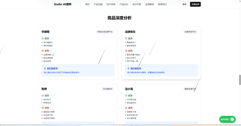This screenshot has height=126, width=241.
Task: Click the 法小淘 card title
Action: [129, 89]
